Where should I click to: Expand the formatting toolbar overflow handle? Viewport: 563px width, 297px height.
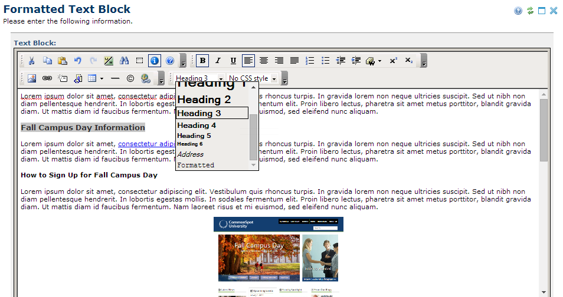click(x=424, y=61)
